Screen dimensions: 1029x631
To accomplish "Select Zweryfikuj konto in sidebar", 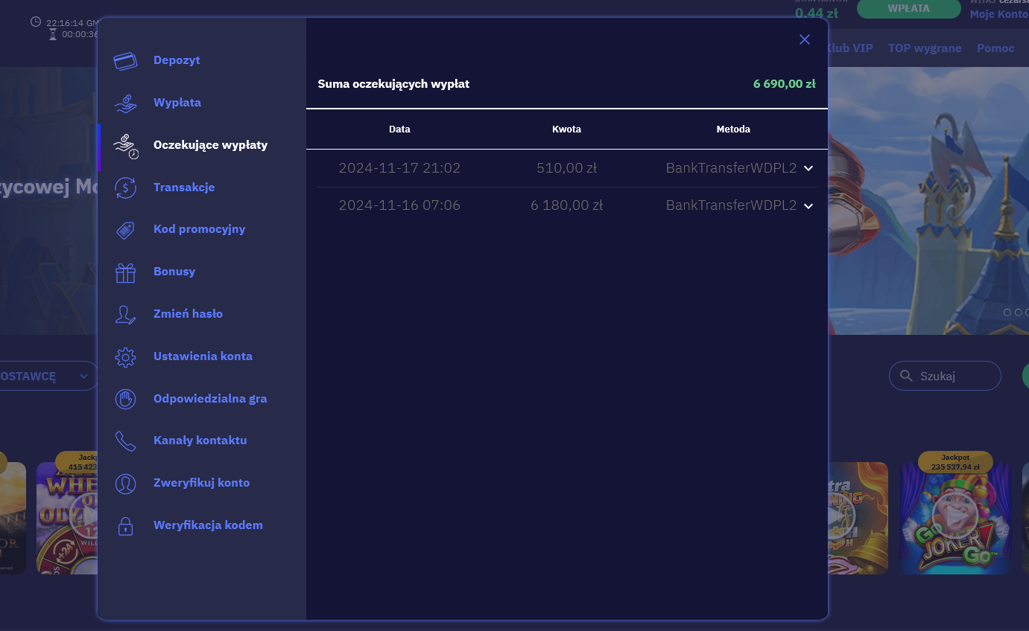I will point(201,483).
